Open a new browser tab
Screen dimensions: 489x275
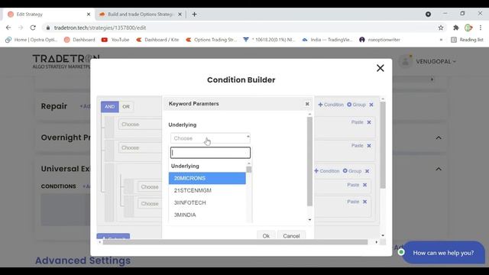(194, 15)
